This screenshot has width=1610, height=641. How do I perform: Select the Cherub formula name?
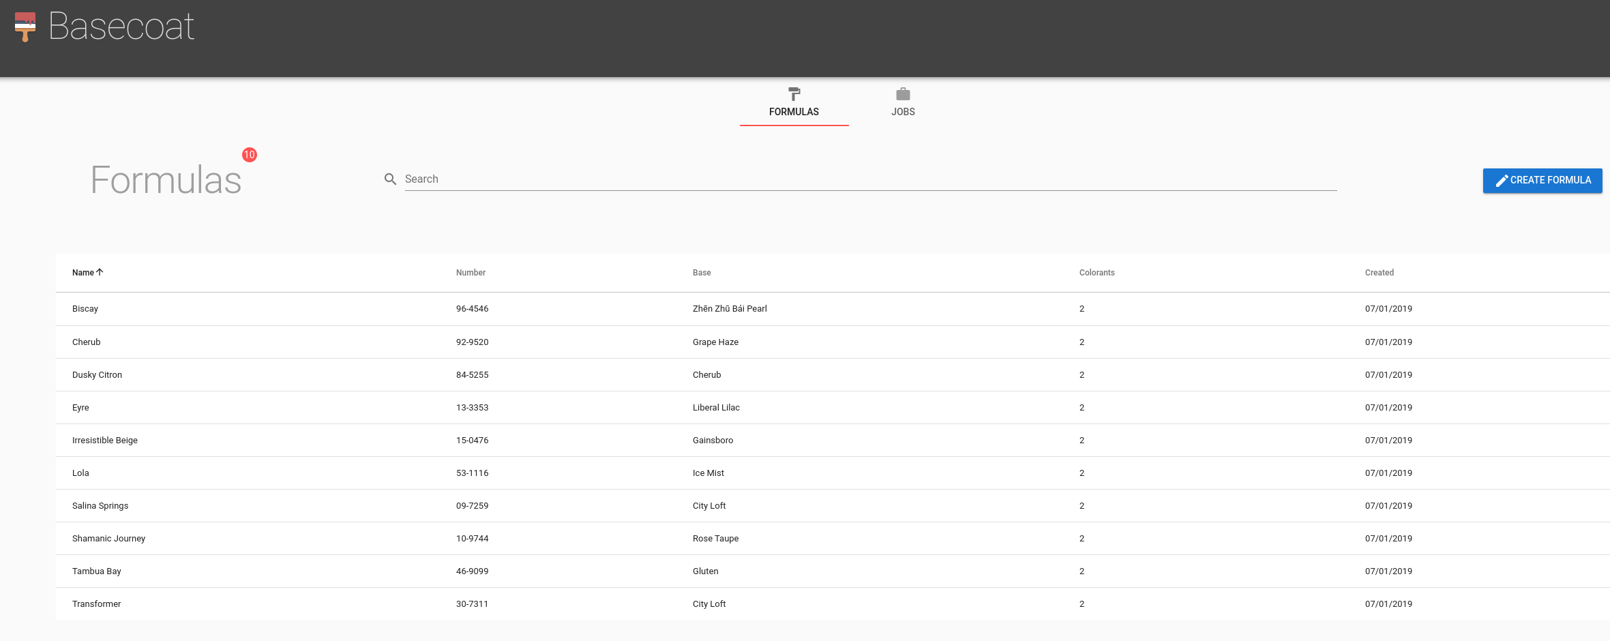pos(86,342)
